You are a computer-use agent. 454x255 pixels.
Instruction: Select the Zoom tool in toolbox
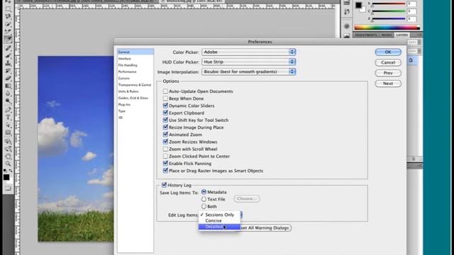coord(8,164)
